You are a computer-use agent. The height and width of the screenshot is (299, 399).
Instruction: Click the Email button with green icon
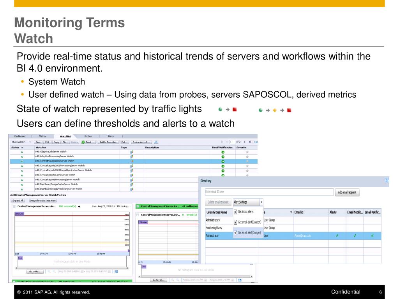point(88,142)
